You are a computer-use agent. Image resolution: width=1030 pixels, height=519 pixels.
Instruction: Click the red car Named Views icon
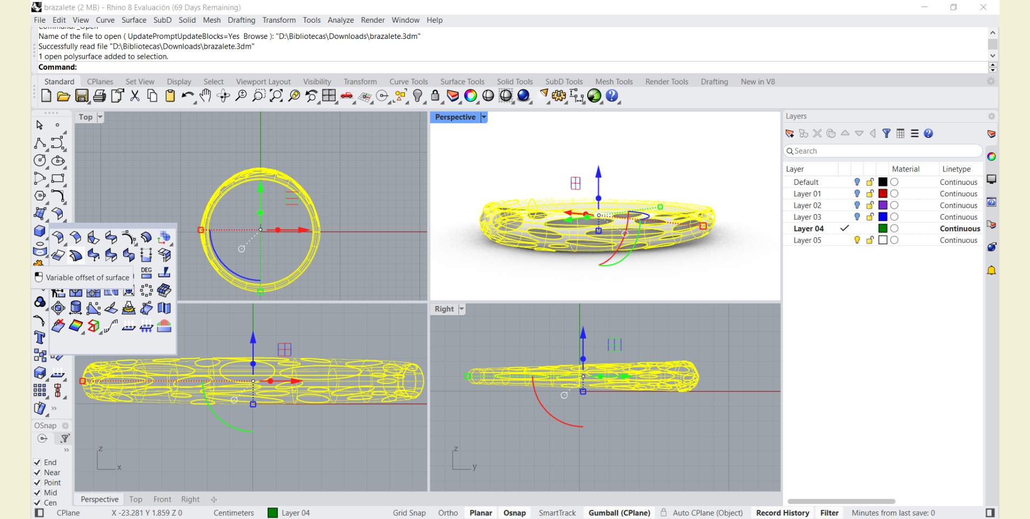[347, 96]
